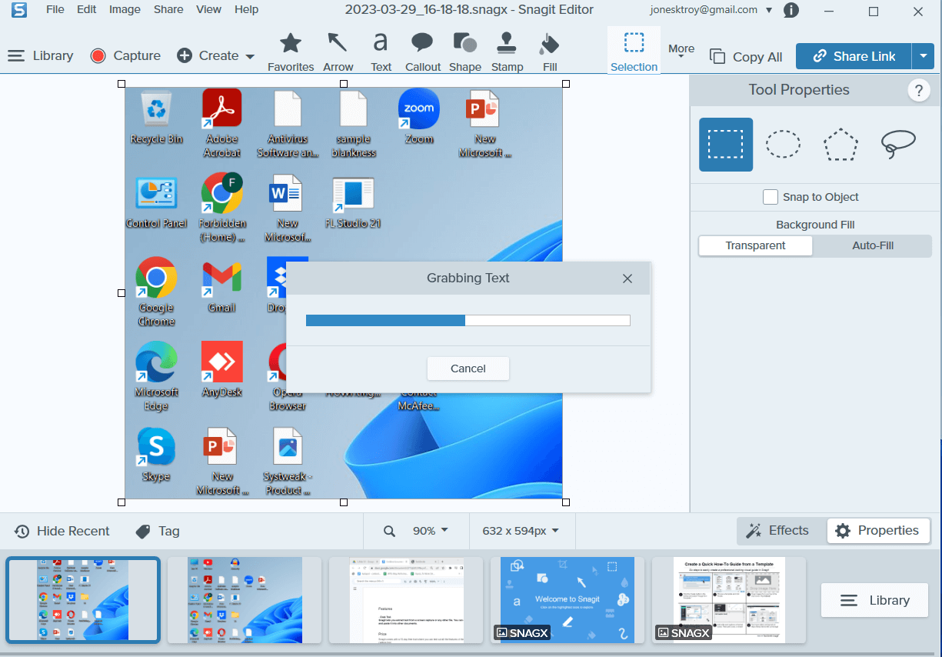
Task: Click the Grabbing Text progress bar
Action: (x=468, y=320)
